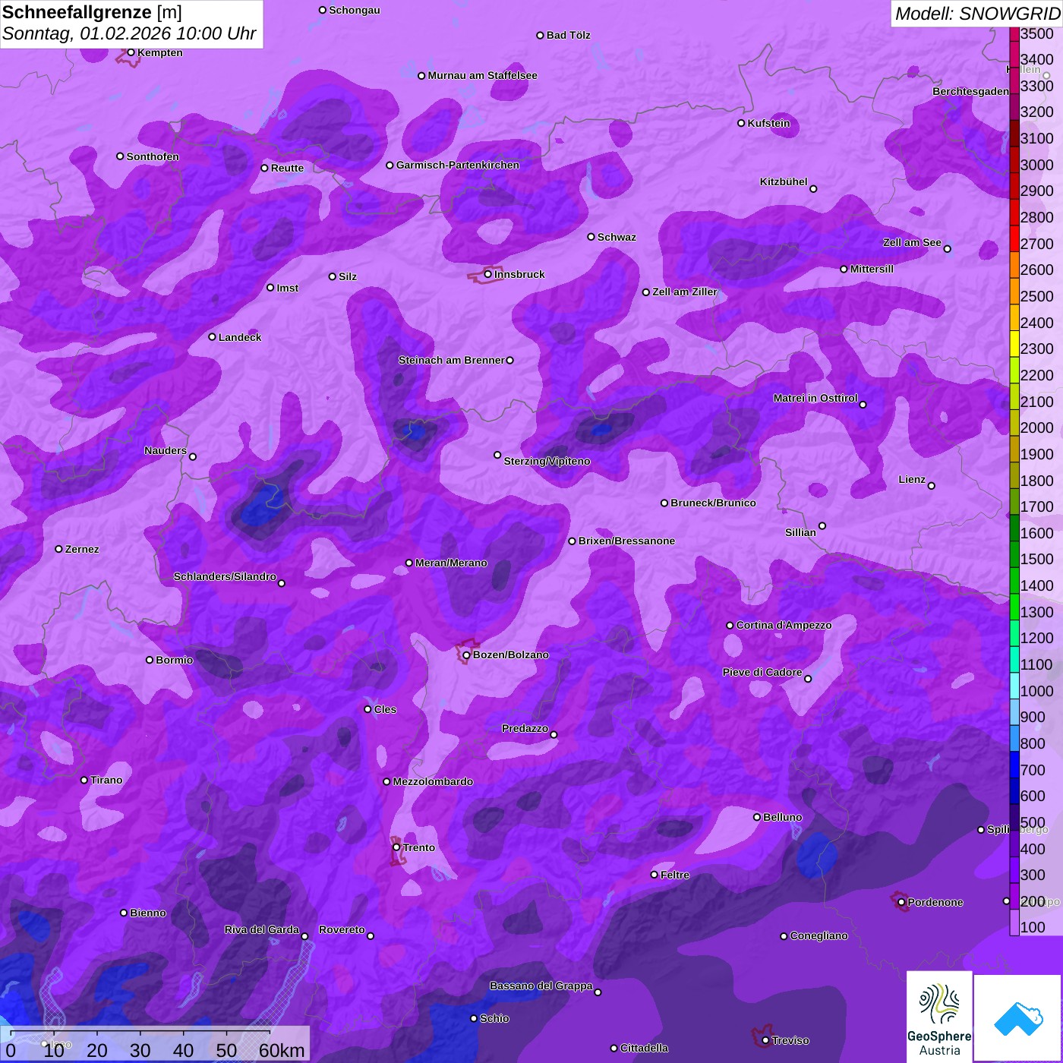Click the Murnau am Staffelsee label

482,75
